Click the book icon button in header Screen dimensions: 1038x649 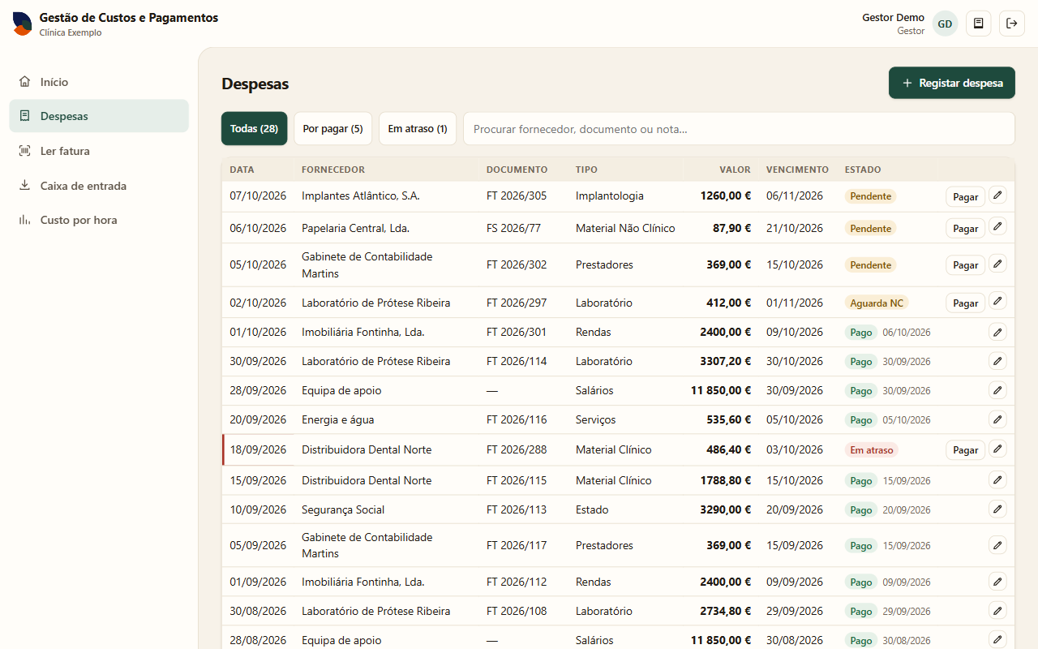(979, 24)
